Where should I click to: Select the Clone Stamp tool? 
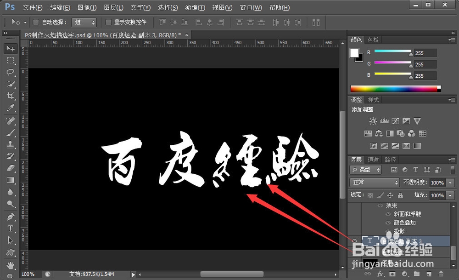11,144
